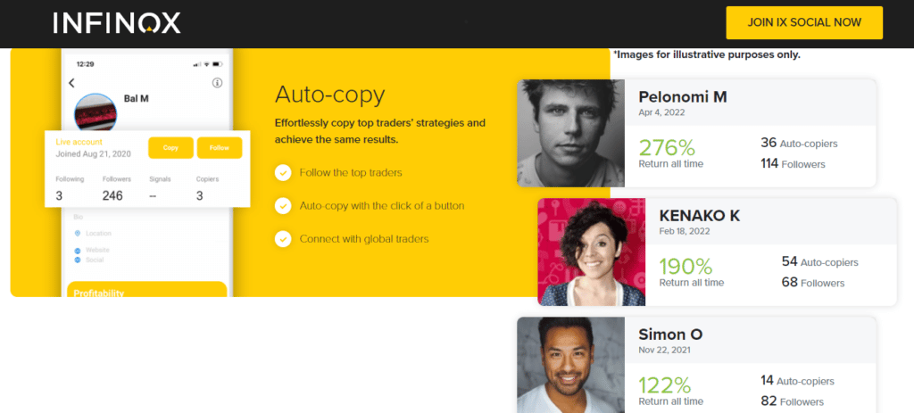
Task: Open Bal M profile avatar
Action: 96,112
